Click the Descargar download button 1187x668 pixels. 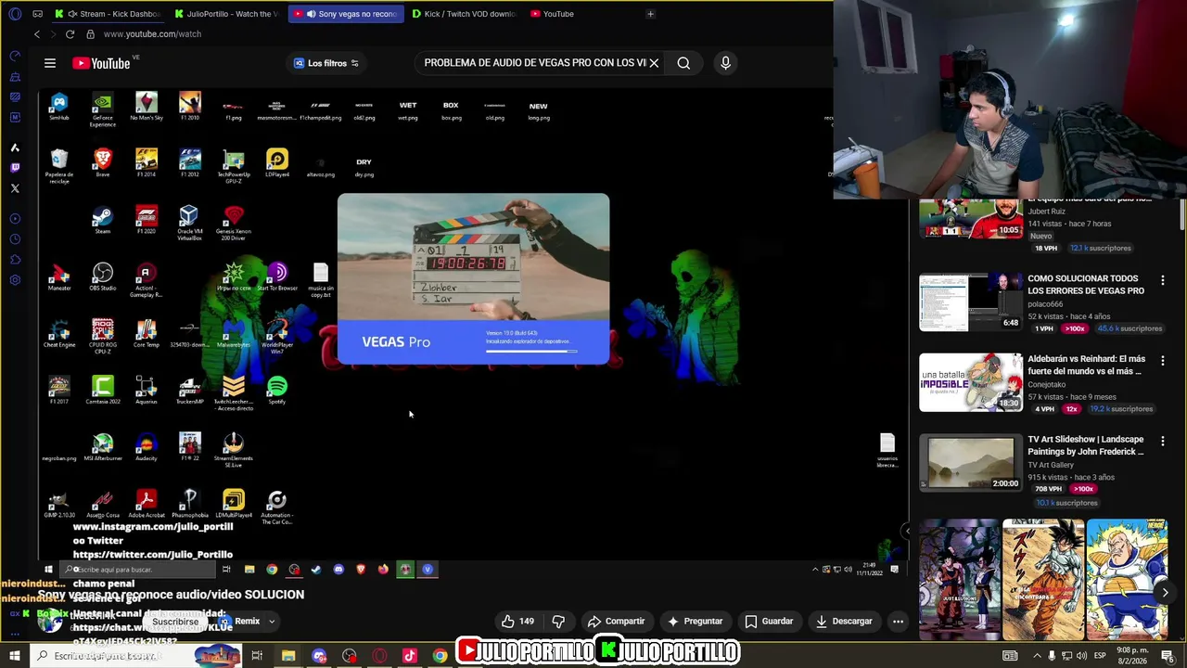pyautogui.click(x=843, y=622)
